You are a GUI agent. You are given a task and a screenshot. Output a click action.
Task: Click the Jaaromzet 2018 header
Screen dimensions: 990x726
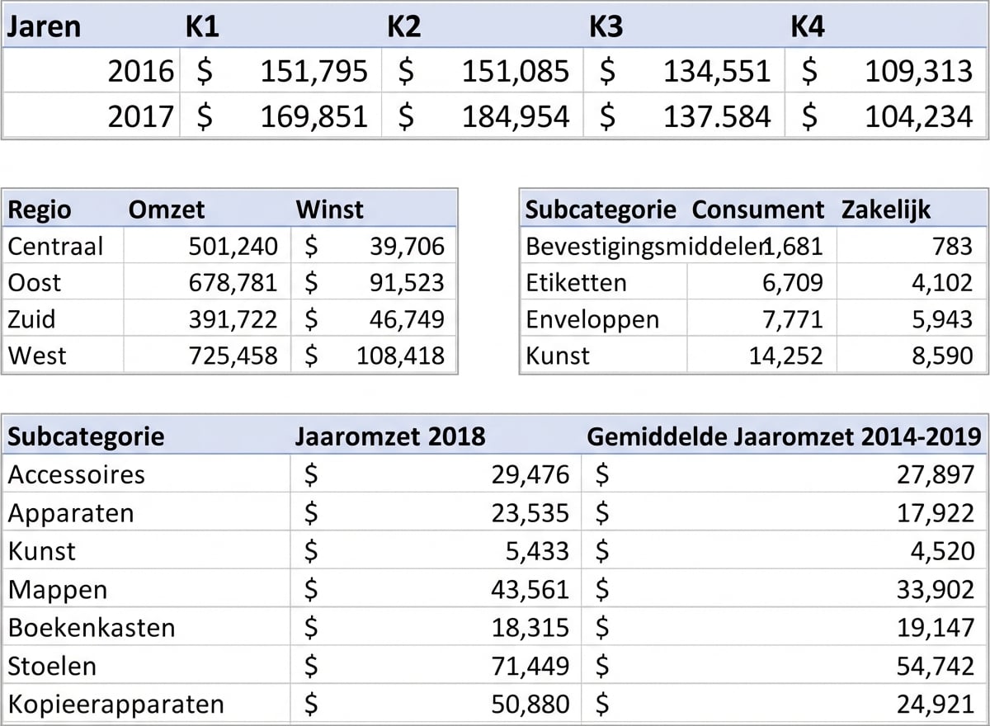pyautogui.click(x=389, y=436)
